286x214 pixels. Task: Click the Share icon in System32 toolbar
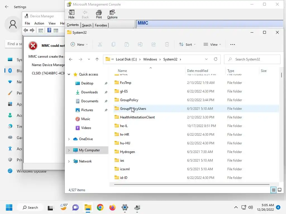click(x=154, y=44)
